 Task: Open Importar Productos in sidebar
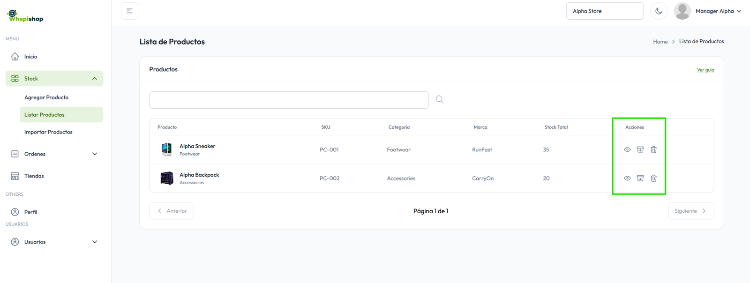coord(48,132)
